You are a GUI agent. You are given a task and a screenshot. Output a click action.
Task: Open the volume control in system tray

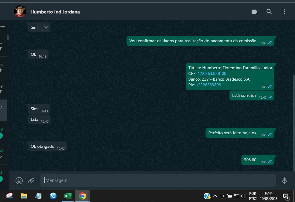pyautogui.click(x=244, y=196)
